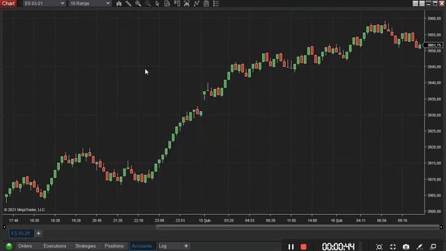Click the recorder collapse arrows icon

(393, 247)
